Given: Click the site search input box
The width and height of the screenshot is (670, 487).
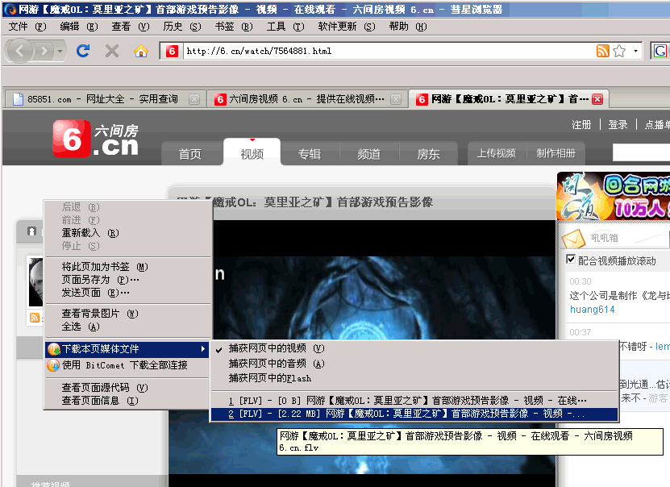Looking at the screenshot, I should [641, 152].
